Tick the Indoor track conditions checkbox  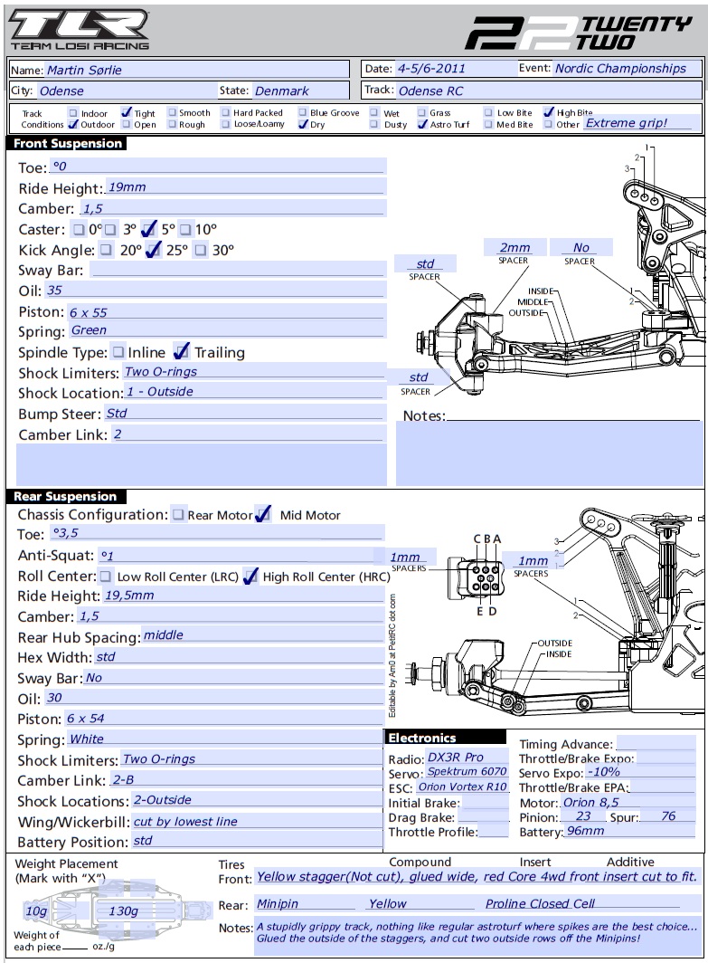[73, 113]
